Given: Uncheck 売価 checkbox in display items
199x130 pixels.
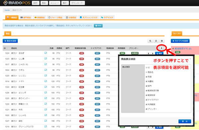Looking at the screenshot, I should [x=147, y=77].
